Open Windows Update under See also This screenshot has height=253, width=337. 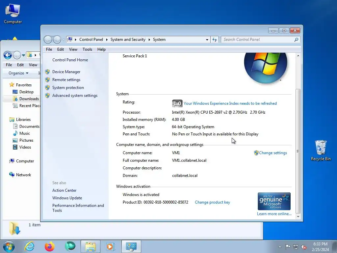(x=67, y=198)
